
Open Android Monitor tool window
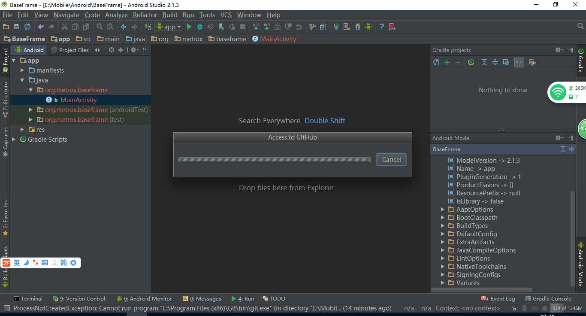point(144,298)
